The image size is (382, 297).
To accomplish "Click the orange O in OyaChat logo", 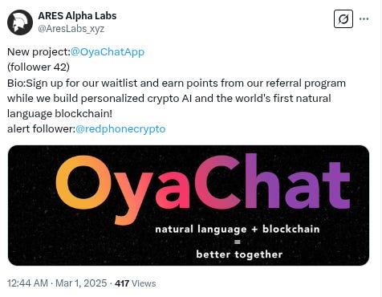I will point(83,182).
